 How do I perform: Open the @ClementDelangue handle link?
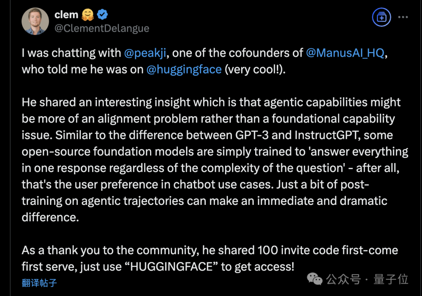coord(102,28)
